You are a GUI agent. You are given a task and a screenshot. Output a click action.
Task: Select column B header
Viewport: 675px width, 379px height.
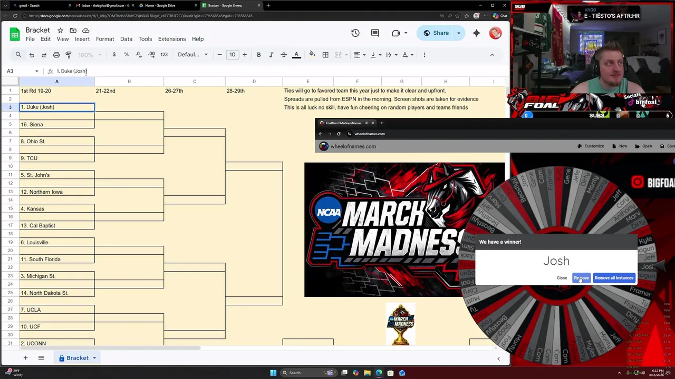click(129, 81)
